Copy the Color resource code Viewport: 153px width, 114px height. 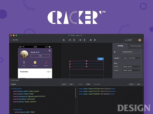pos(131,84)
